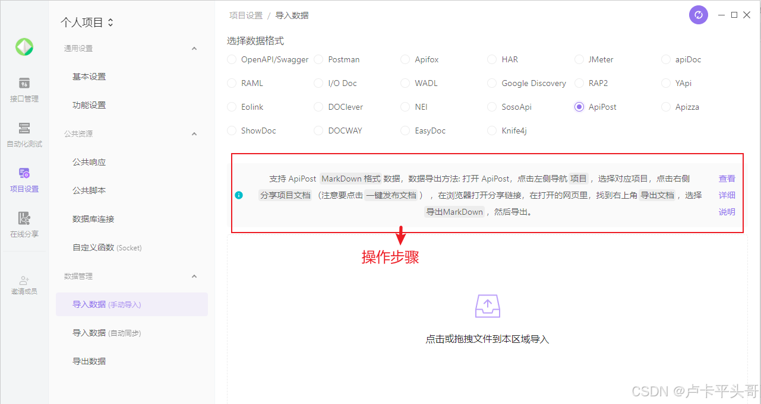Click the purple sync refresh icon
761x404 pixels.
pos(699,15)
